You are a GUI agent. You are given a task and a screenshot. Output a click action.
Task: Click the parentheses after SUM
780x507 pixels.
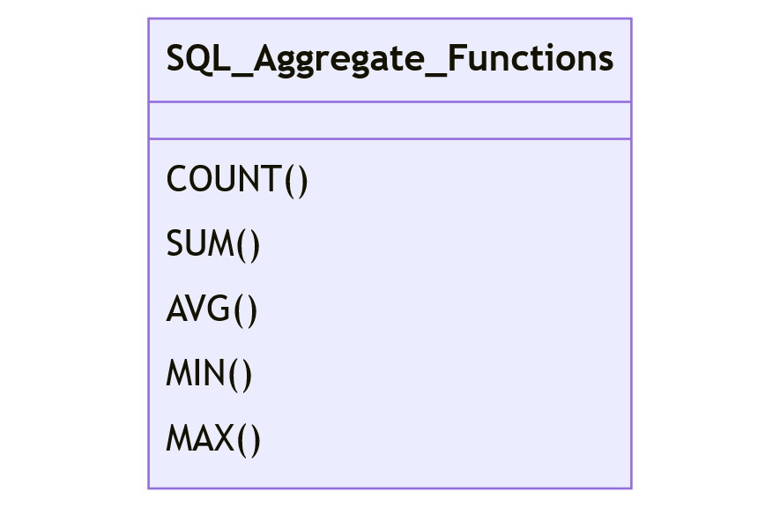click(x=249, y=244)
